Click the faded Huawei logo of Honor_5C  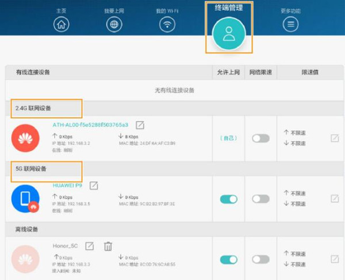coord(25,259)
